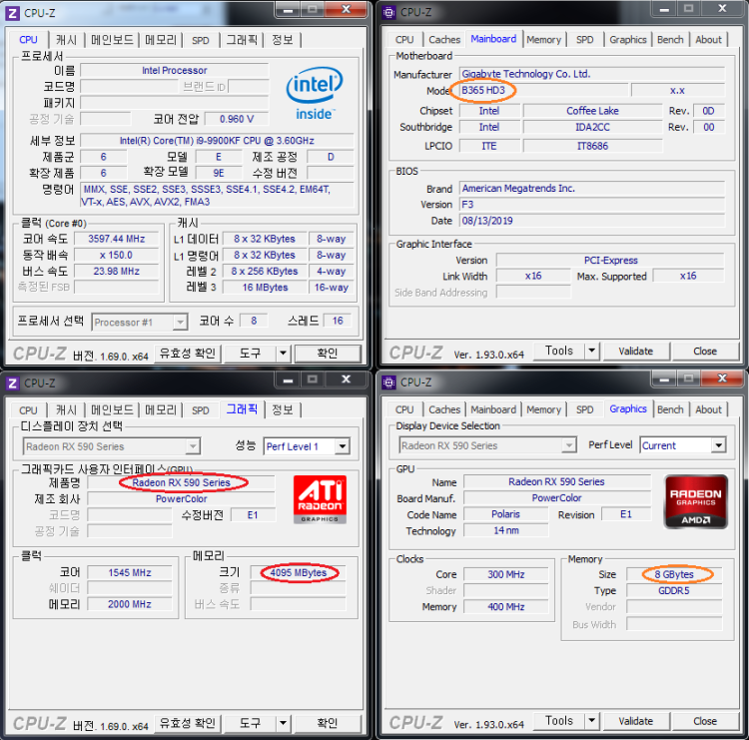Click 유효성 확인 button in Korean CPU window
Screen dimensions: 749x740
point(188,354)
